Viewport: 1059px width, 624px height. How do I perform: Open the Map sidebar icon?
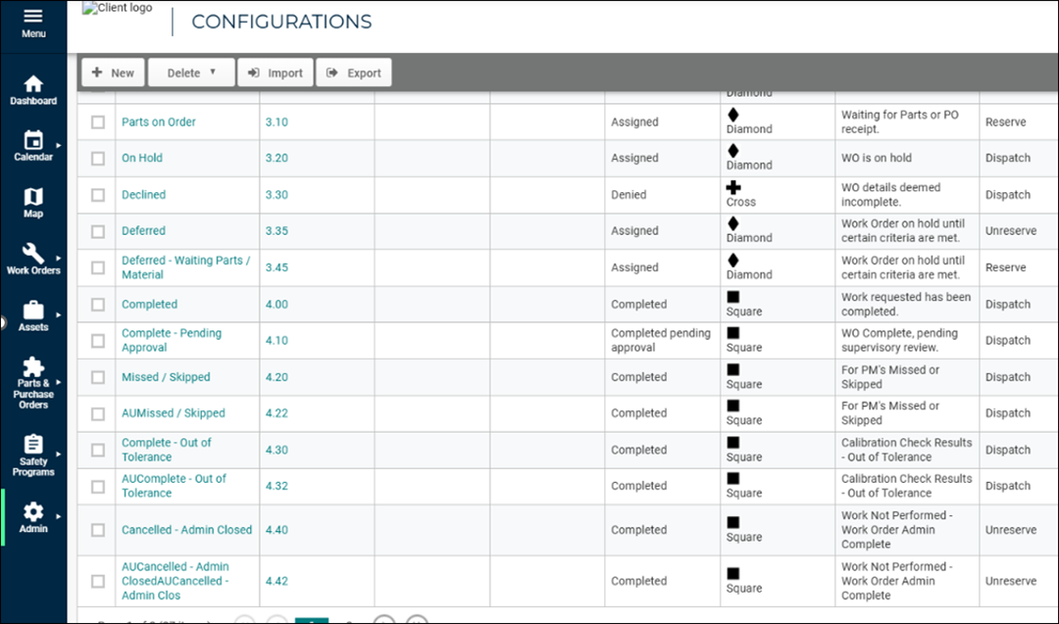tap(33, 198)
